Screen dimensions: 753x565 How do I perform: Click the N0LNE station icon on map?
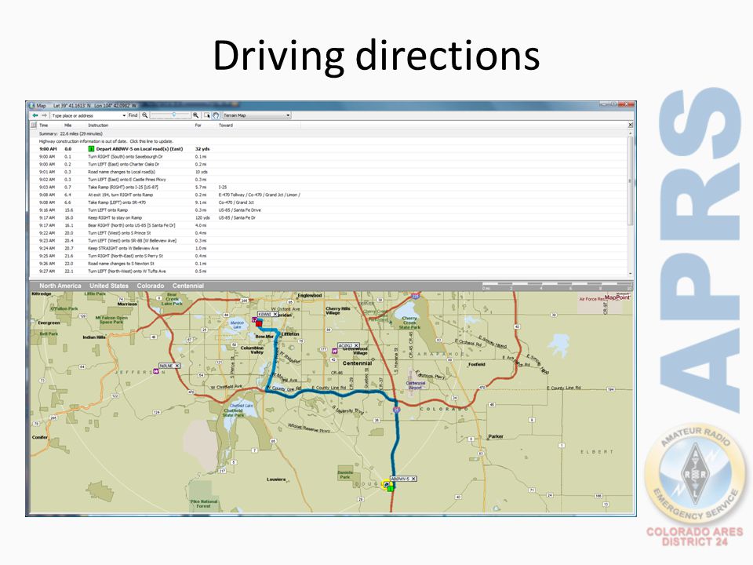(x=156, y=371)
